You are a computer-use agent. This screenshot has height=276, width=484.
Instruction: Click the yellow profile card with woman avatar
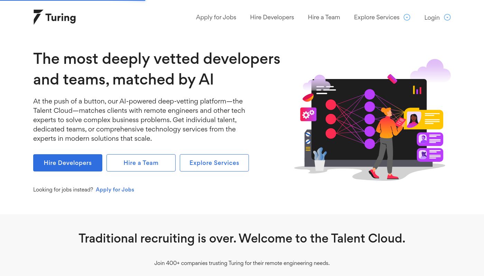click(x=423, y=119)
